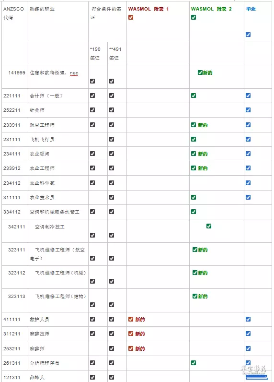Image resolution: width=274 pixels, height=382 pixels.
Task: Click the 491 checkbox for 231111 飞机飞行员
Action: point(112,139)
